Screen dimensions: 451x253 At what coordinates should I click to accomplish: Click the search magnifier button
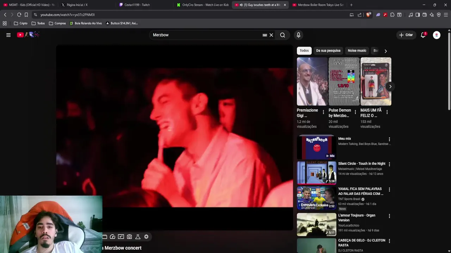pos(283,35)
